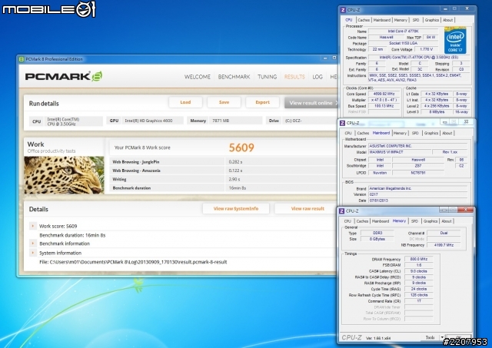This screenshot has width=492, height=348.
Task: Switch to CPU tab in the CPU-Z Motherboard window
Action: click(x=348, y=133)
